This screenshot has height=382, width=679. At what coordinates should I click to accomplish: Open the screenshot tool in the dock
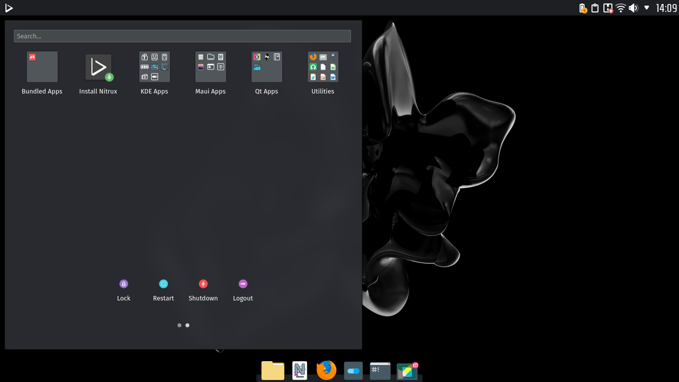(x=408, y=371)
